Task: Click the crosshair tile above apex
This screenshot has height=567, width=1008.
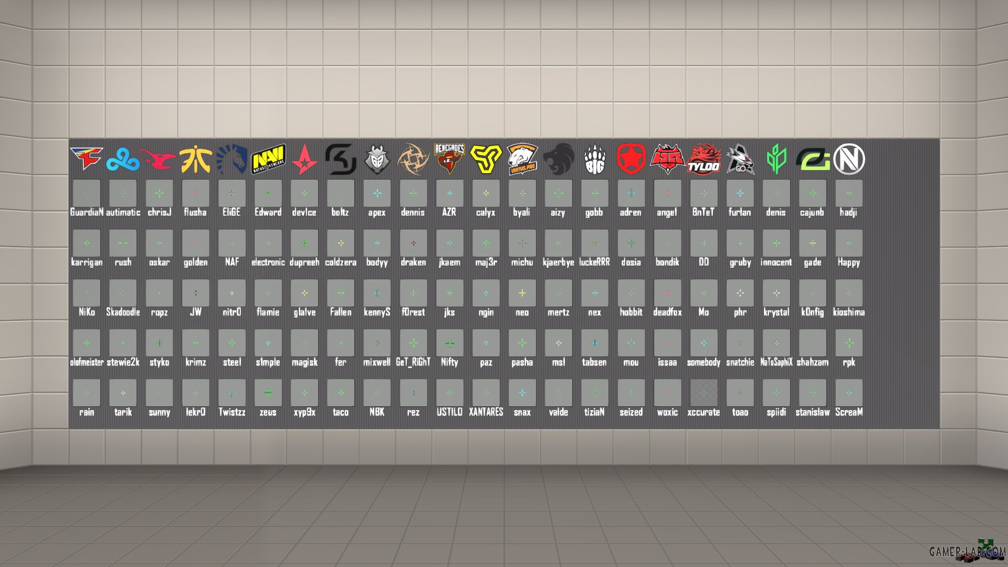Action: (x=377, y=193)
